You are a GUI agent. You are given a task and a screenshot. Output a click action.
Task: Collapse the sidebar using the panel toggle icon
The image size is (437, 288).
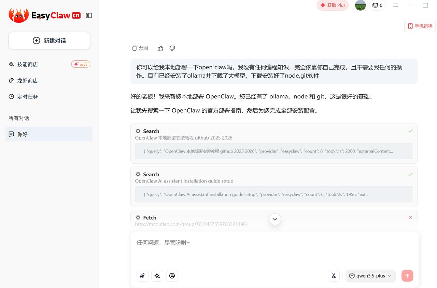[x=89, y=15]
